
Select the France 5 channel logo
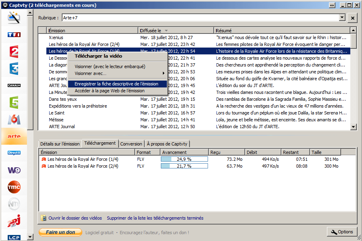coord(14,102)
